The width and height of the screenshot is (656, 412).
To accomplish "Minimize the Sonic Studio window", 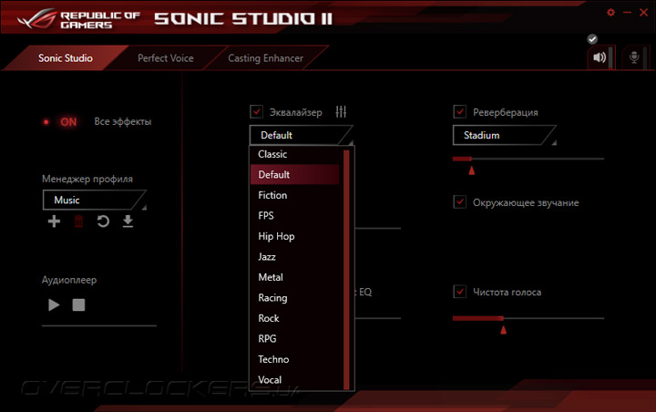I will (x=627, y=13).
